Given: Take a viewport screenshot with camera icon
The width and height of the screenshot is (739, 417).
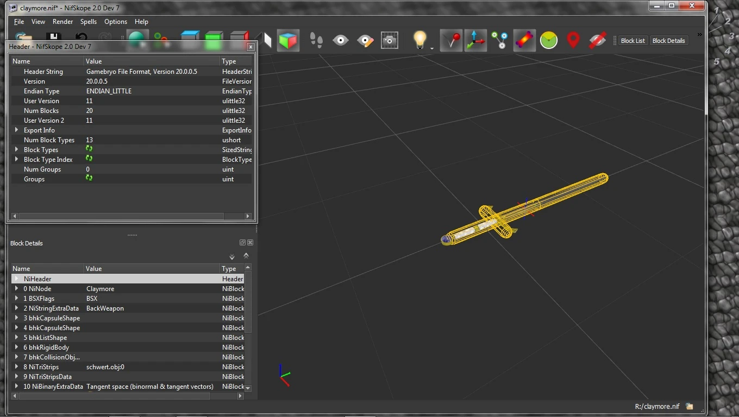Looking at the screenshot, I should (x=390, y=40).
